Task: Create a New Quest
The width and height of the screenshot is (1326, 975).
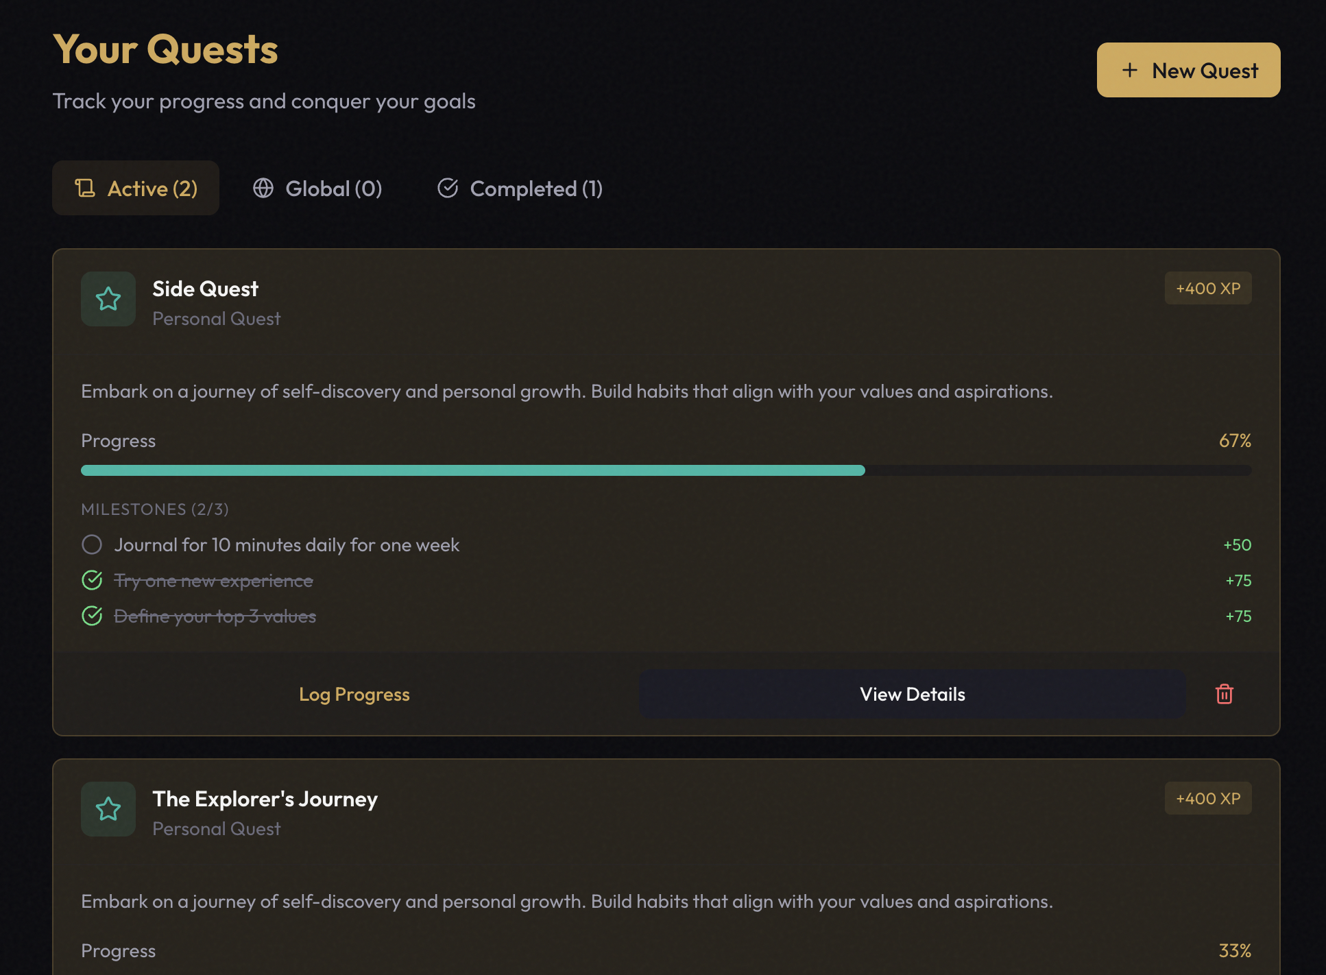Action: (x=1188, y=70)
